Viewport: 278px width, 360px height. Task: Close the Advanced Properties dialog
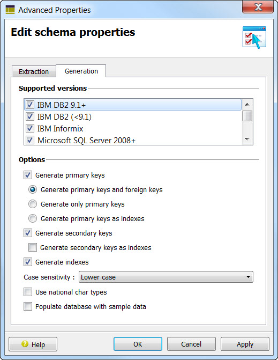point(258,7)
